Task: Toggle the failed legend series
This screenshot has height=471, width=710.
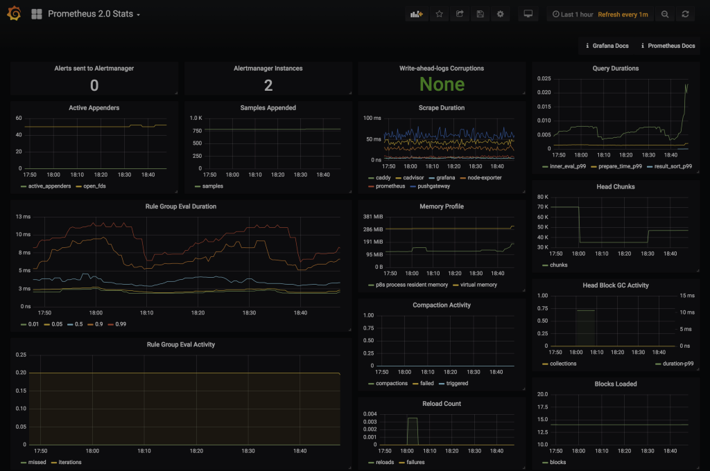Action: [x=426, y=383]
